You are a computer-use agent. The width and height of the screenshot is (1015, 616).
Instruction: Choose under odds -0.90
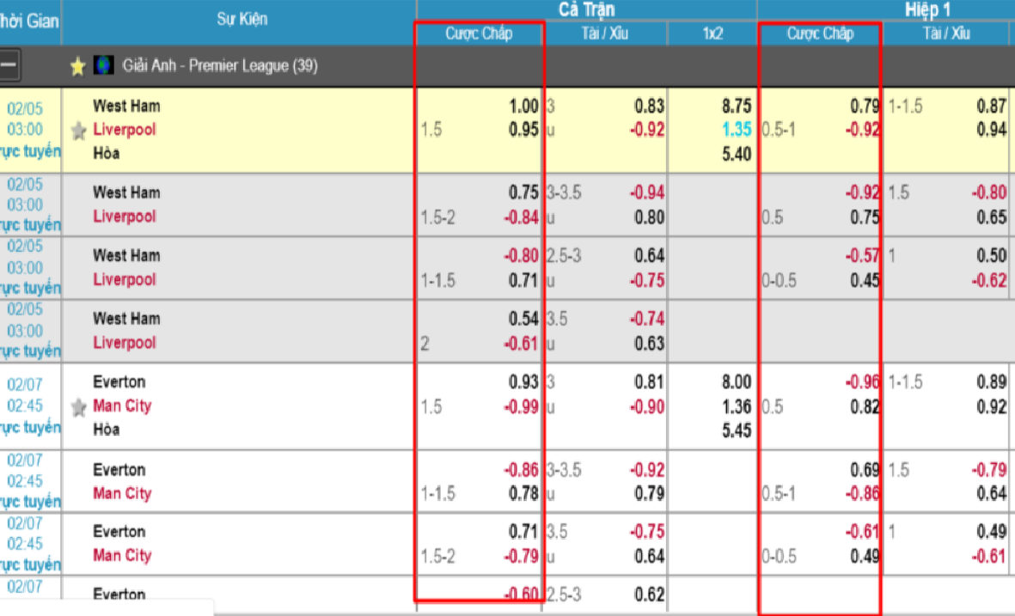click(647, 406)
